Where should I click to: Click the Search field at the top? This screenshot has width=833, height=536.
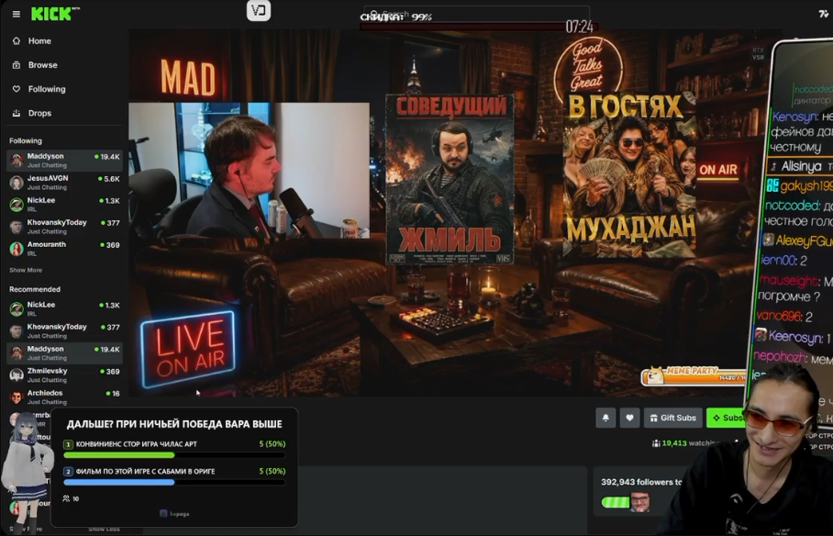point(476,14)
